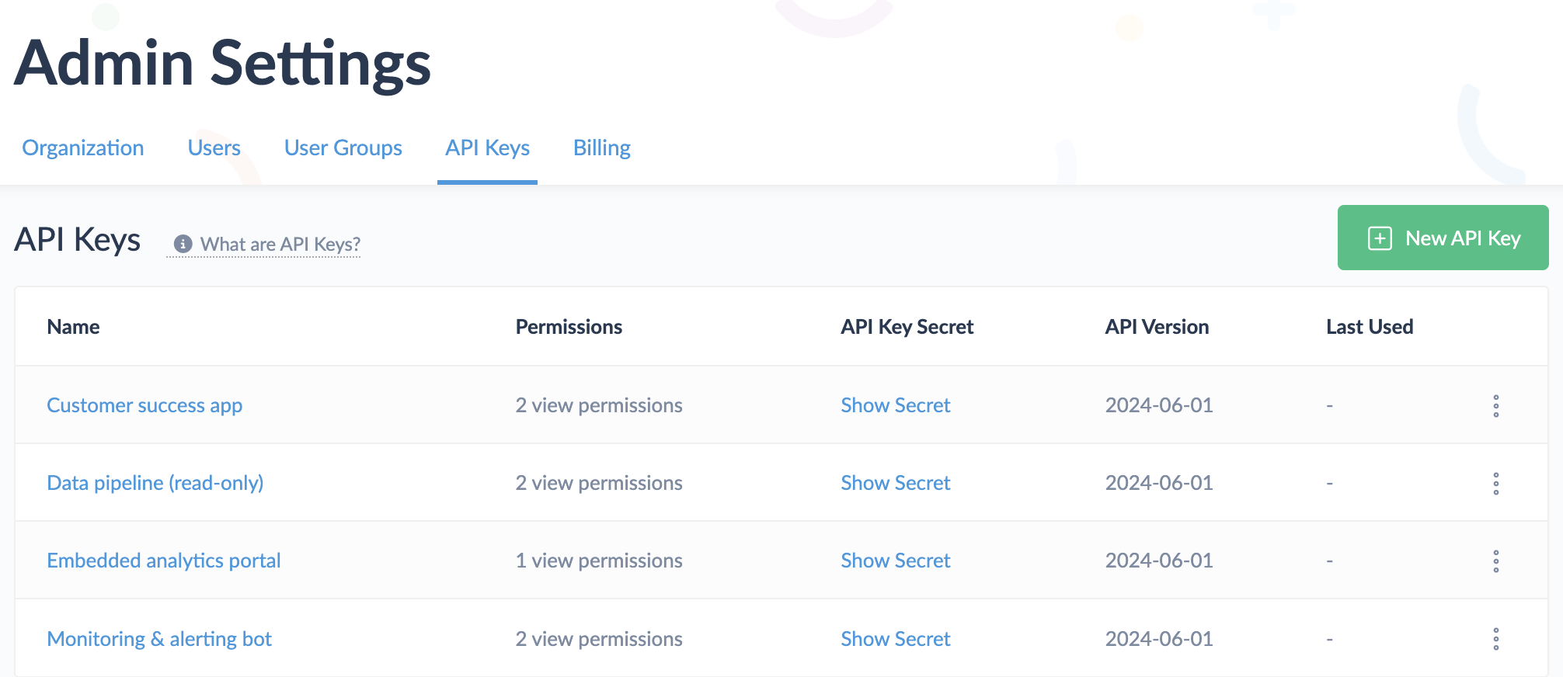Open the more-options menu for Embedded analytics portal

point(1495,561)
